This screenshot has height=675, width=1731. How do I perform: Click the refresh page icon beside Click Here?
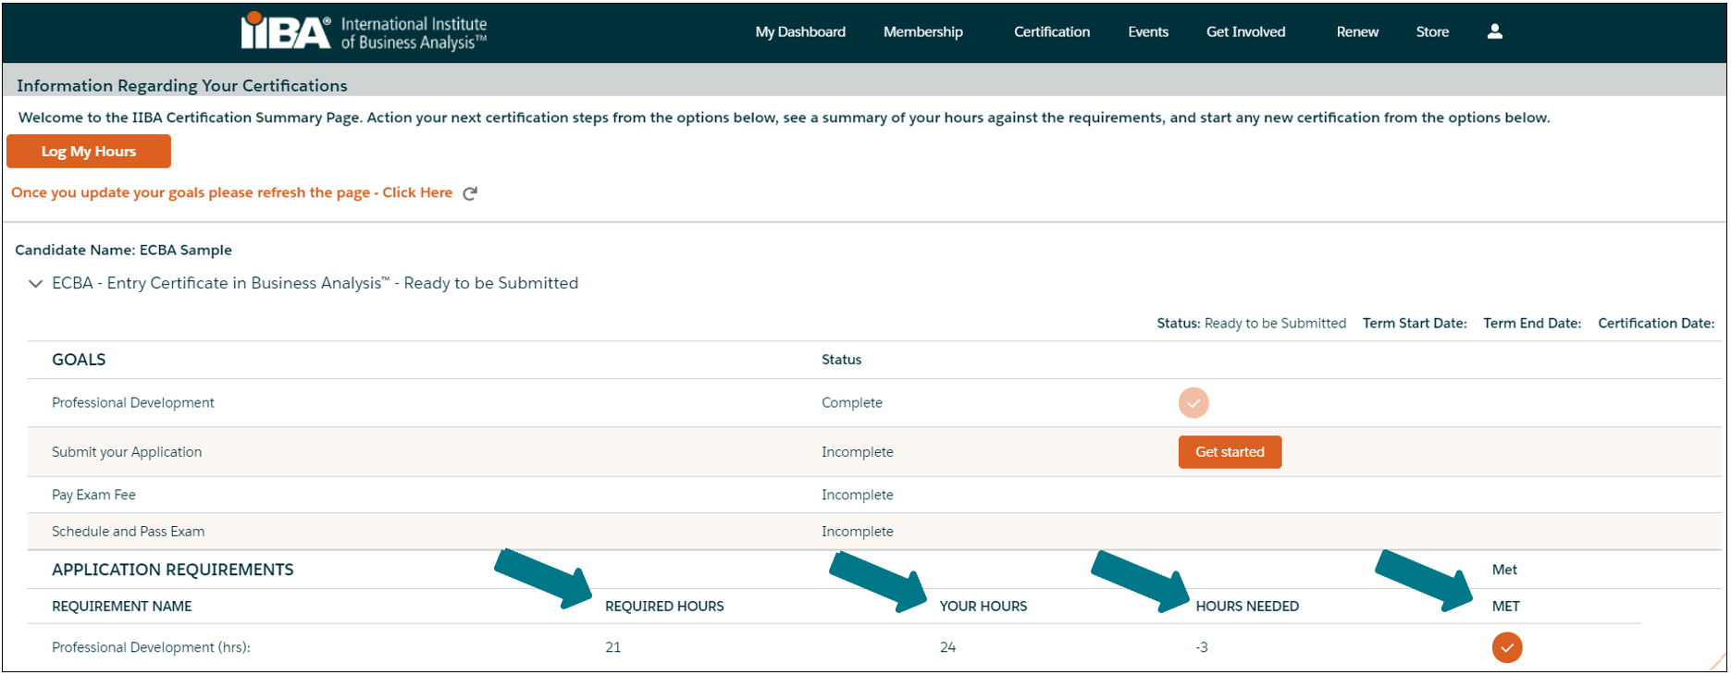click(x=470, y=193)
